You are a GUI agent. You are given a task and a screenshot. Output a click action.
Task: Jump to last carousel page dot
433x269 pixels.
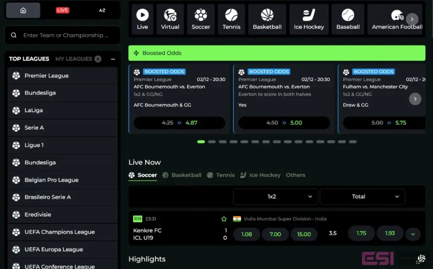point(353,142)
